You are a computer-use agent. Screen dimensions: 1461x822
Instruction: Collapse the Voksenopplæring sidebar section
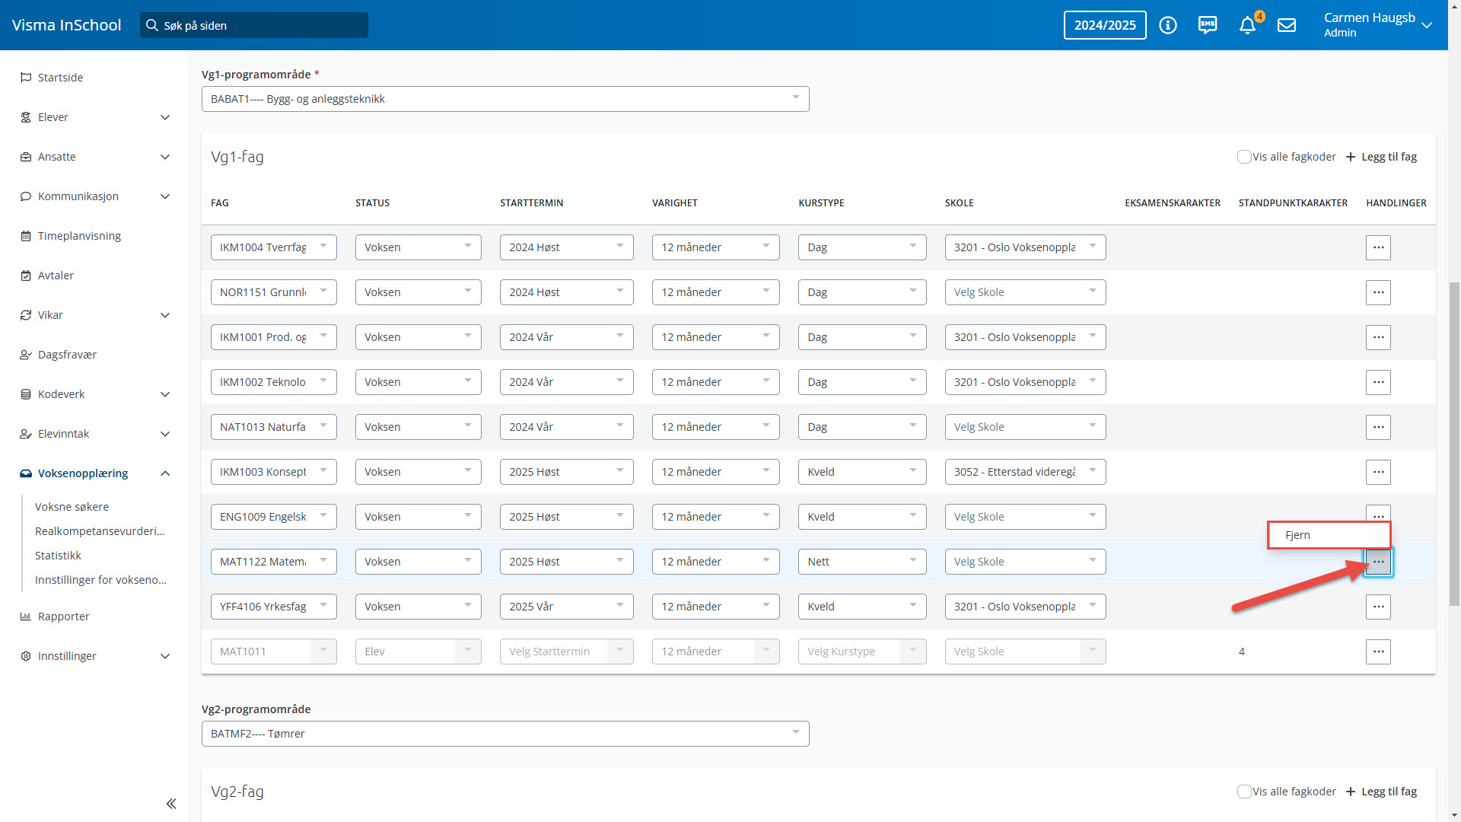coord(165,473)
